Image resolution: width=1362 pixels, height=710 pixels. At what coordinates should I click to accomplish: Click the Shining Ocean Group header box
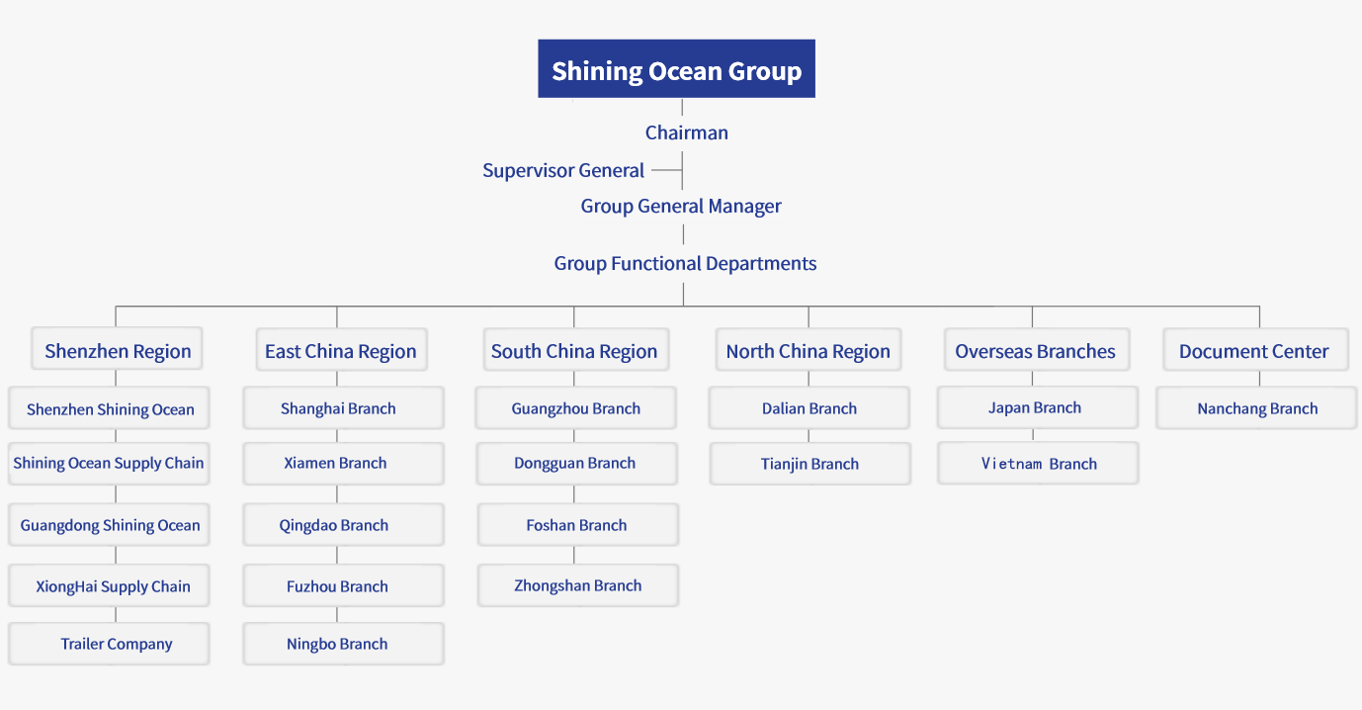(676, 69)
